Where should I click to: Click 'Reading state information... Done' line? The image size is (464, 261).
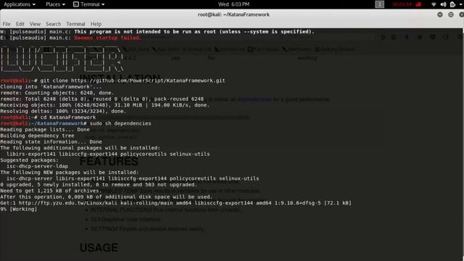51,142
